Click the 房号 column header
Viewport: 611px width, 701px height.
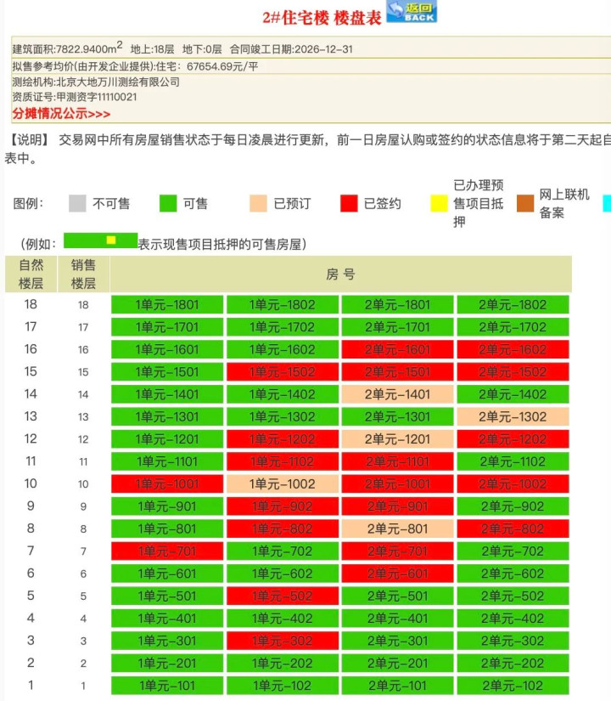coord(341,274)
